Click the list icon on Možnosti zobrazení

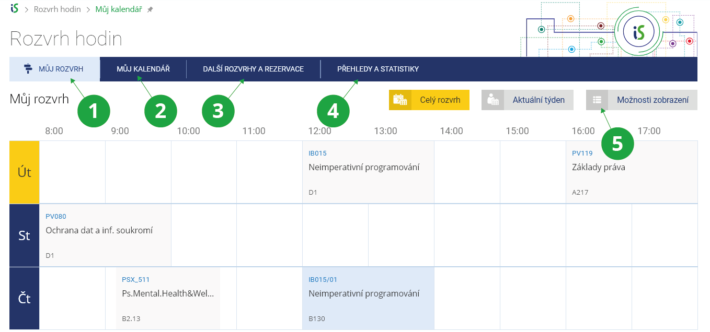[597, 100]
